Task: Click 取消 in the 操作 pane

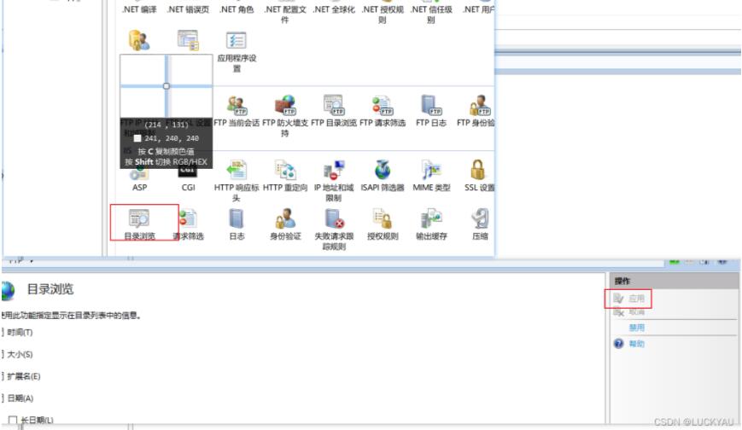Action: click(636, 311)
